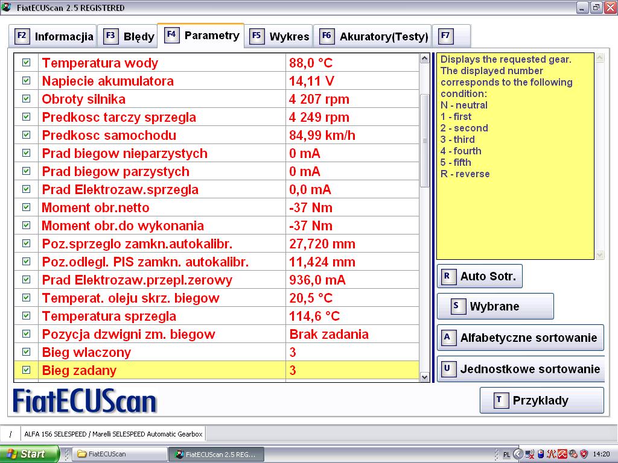Click the FiatECUScan title bar app icon
The width and height of the screenshot is (618, 463).
pyautogui.click(x=6, y=7)
